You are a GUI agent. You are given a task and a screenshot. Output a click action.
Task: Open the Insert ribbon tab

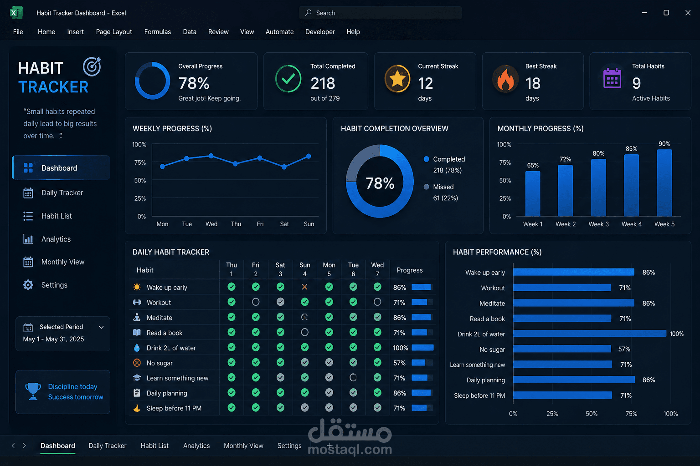coord(75,32)
